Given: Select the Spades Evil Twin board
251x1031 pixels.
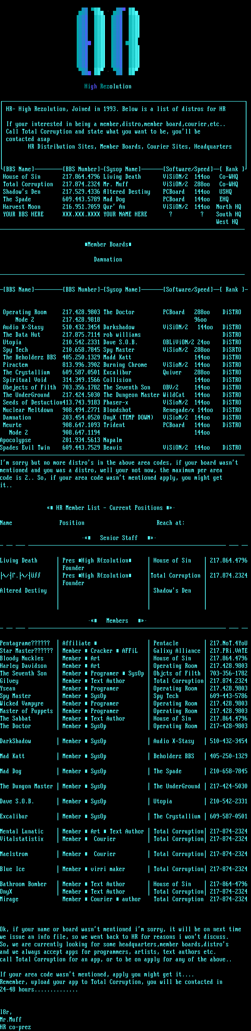Looking at the screenshot, I should (25, 448).
